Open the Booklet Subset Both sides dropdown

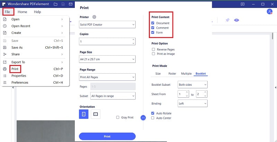pyautogui.click(x=193, y=85)
